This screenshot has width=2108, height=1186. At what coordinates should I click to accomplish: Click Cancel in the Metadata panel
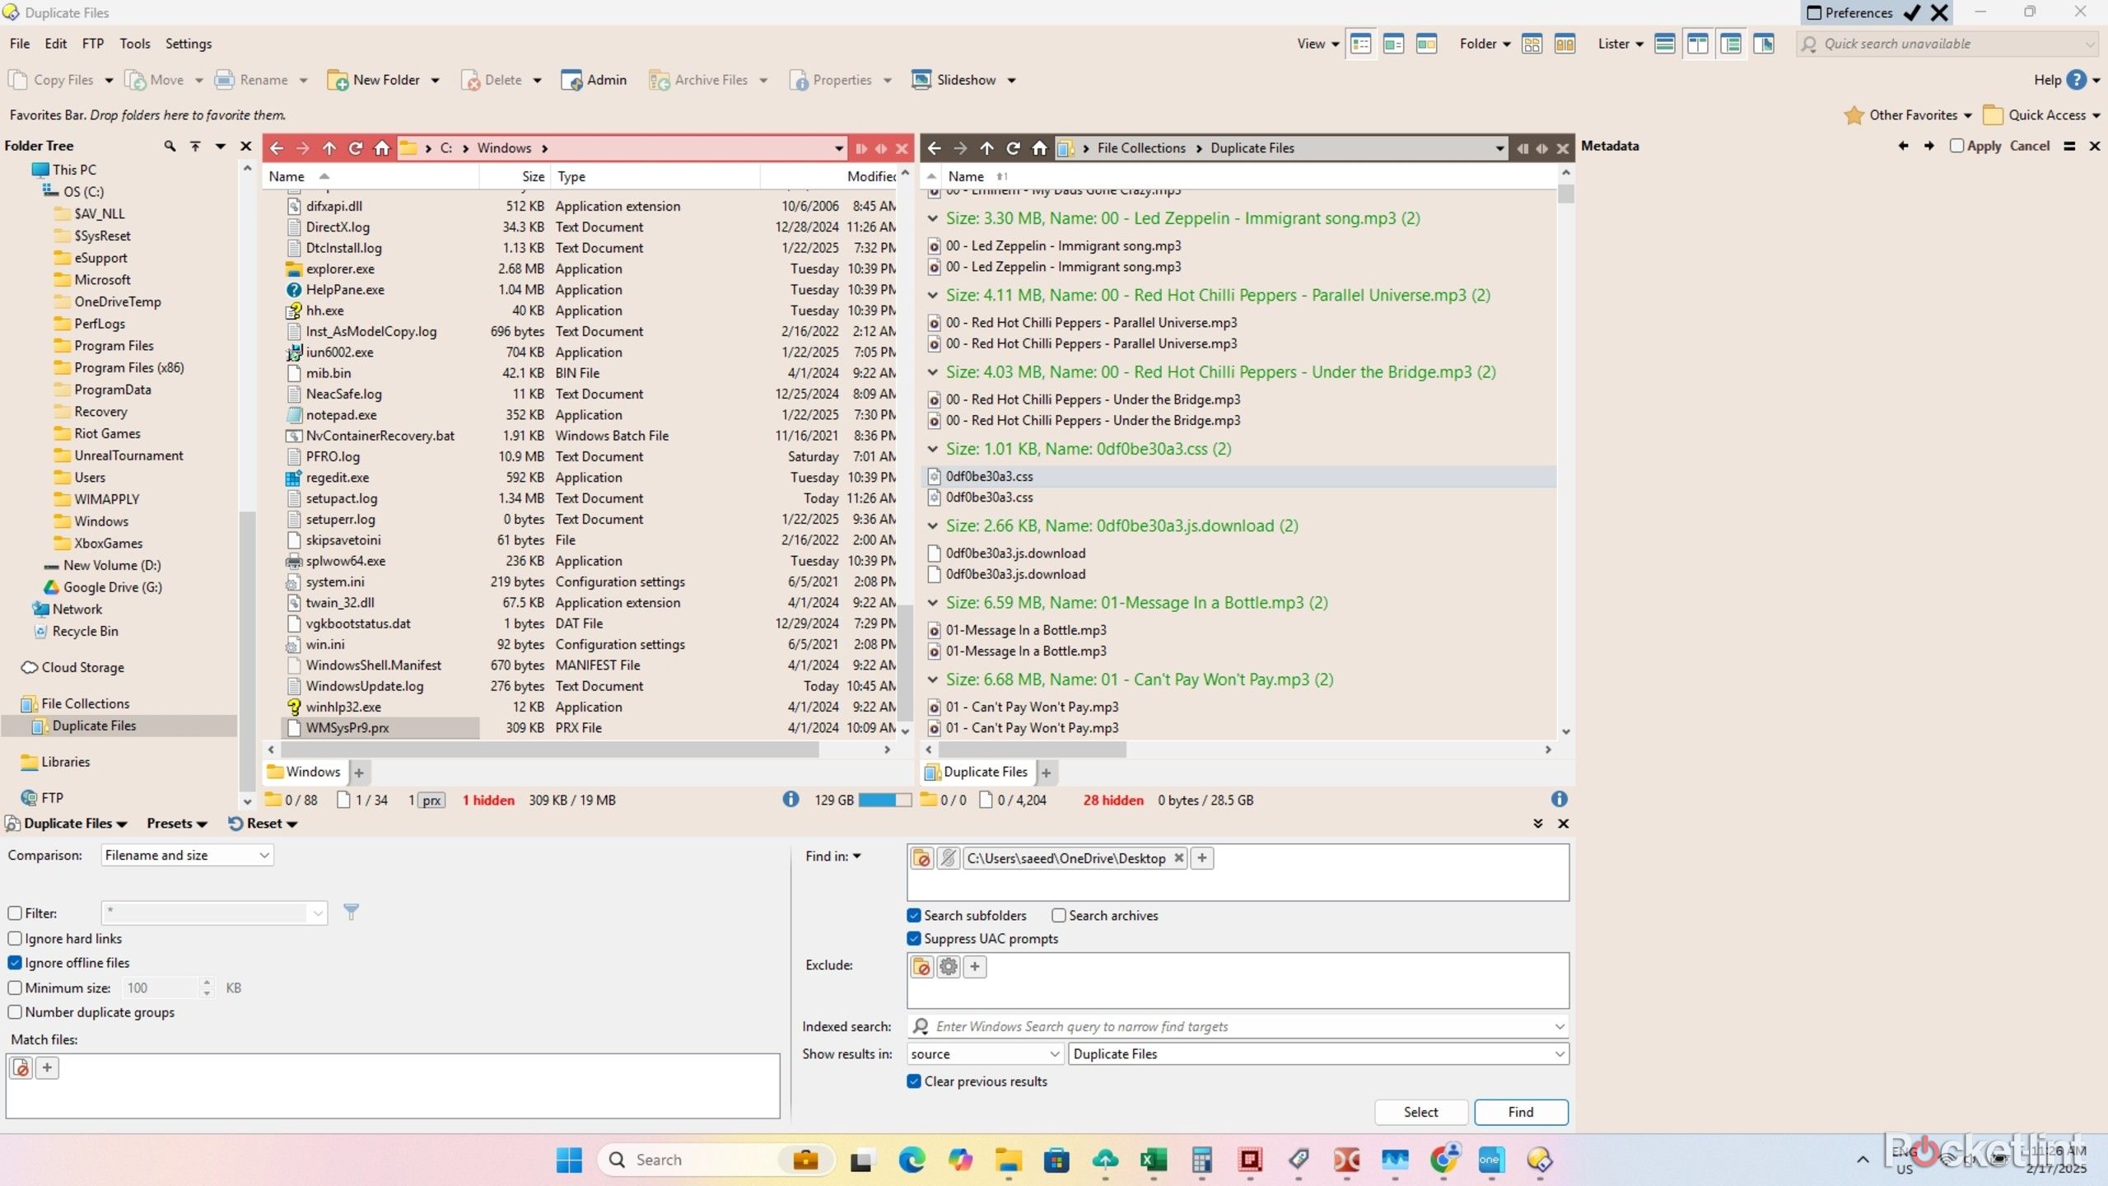click(x=2030, y=146)
